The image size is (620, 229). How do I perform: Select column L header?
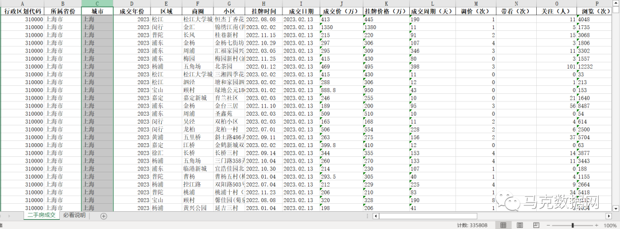[x=433, y=3]
